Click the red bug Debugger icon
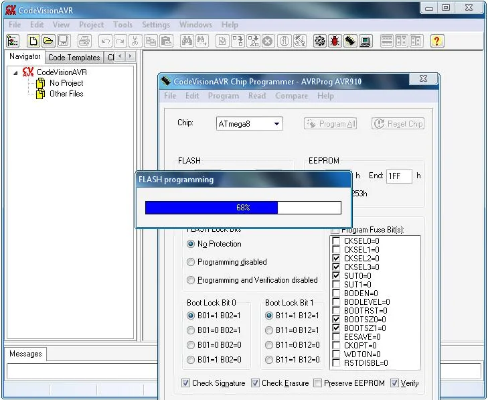 [x=335, y=41]
